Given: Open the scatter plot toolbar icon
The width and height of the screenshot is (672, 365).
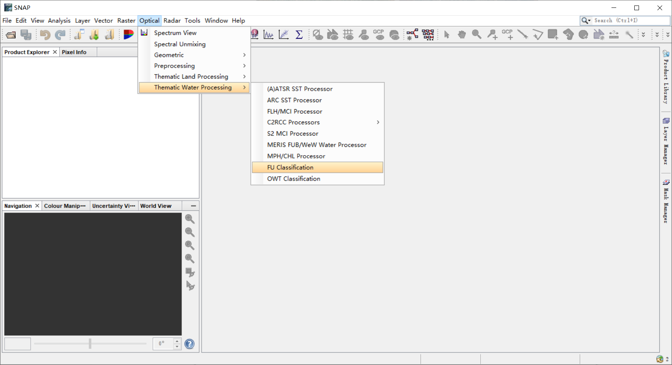Looking at the screenshot, I should click(x=283, y=35).
